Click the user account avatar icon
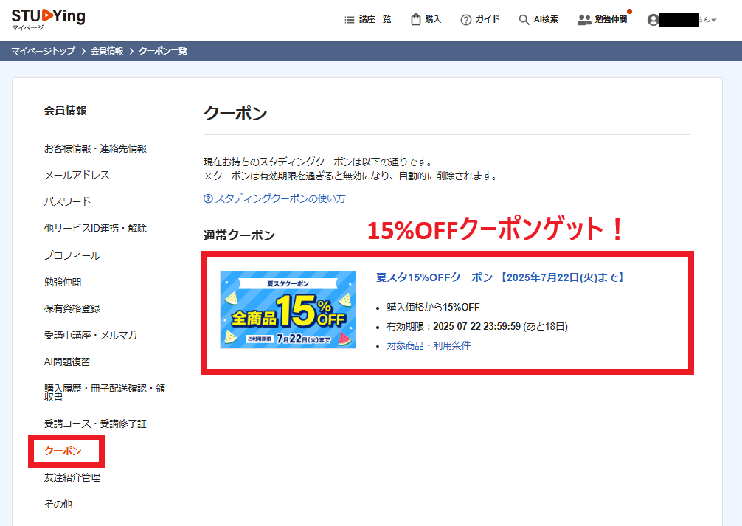The width and height of the screenshot is (742, 526). [x=653, y=20]
